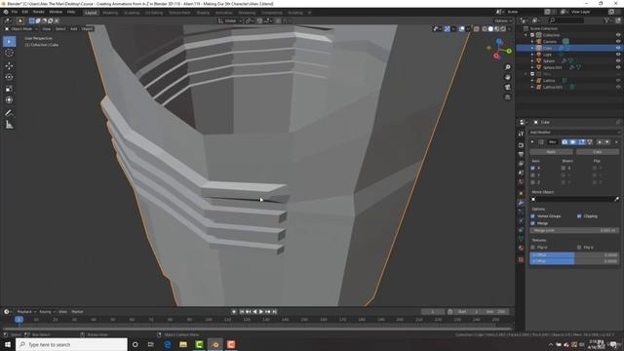Open the View Layer properties tab icon
The height and width of the screenshot is (351, 624).
point(521,164)
